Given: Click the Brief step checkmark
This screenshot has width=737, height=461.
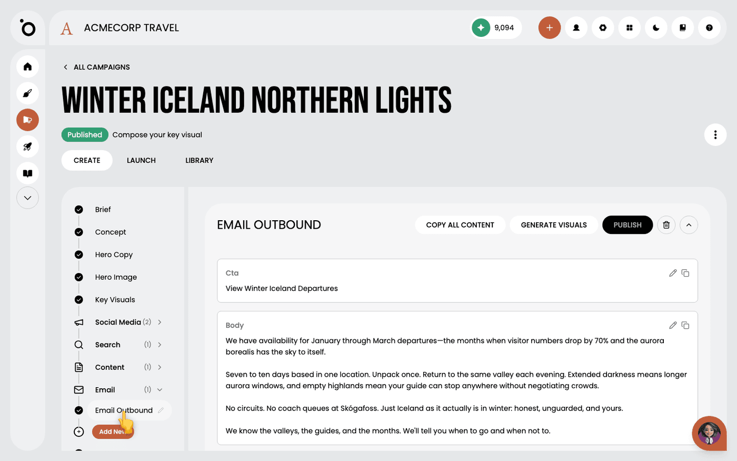Looking at the screenshot, I should (79, 209).
